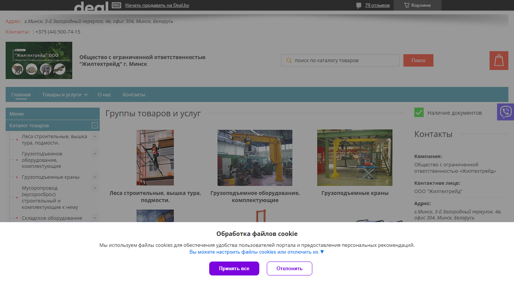Click the Deal.by logo
Viewport: 514px width, 289px height.
coord(91,6)
